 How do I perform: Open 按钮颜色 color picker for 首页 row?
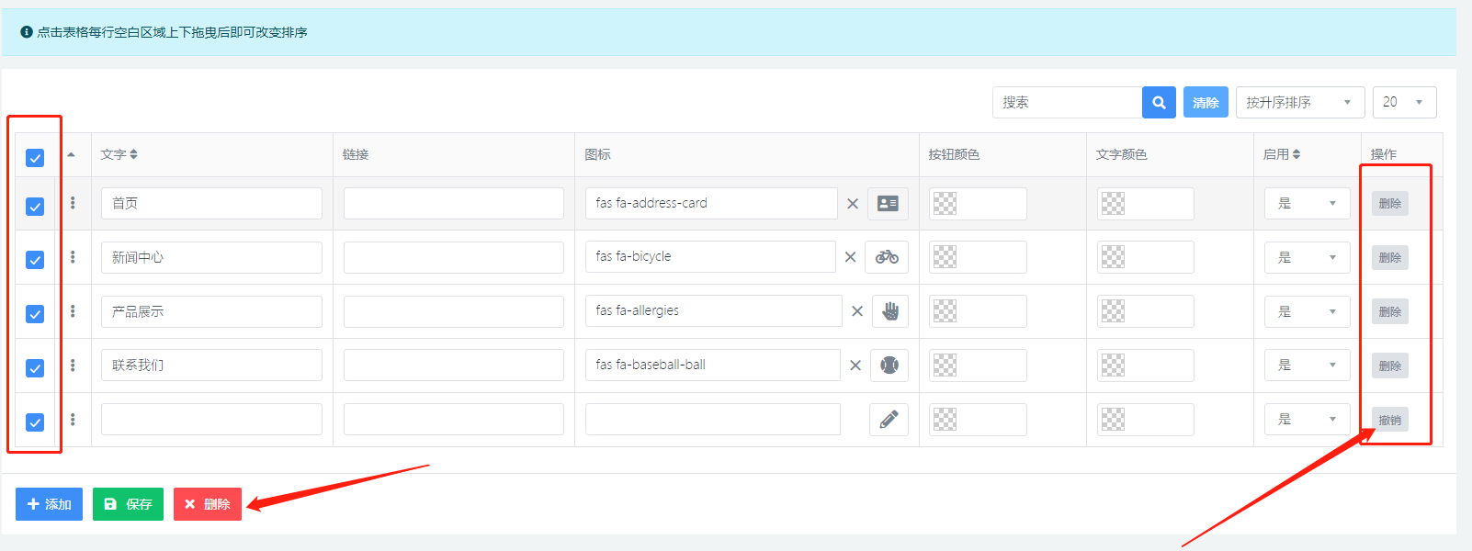pyautogui.click(x=977, y=204)
